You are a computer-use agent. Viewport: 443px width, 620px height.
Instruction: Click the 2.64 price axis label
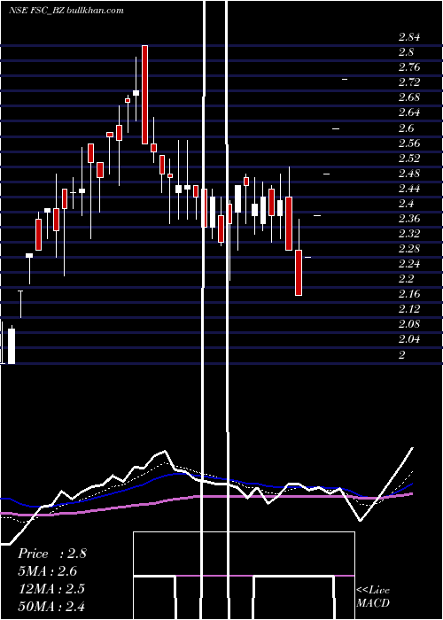click(x=409, y=113)
